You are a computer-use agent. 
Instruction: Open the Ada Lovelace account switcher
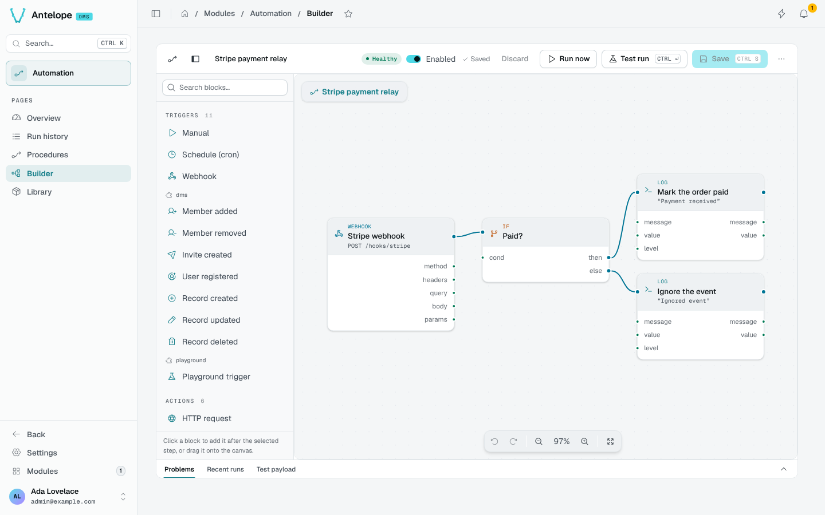click(x=69, y=496)
